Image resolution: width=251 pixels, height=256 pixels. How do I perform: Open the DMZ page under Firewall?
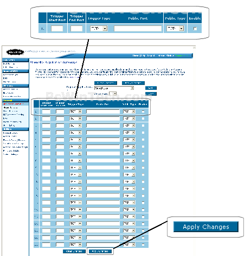(x=5, y=118)
